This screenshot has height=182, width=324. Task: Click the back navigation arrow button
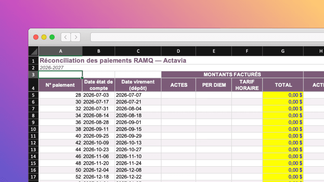(66, 37)
